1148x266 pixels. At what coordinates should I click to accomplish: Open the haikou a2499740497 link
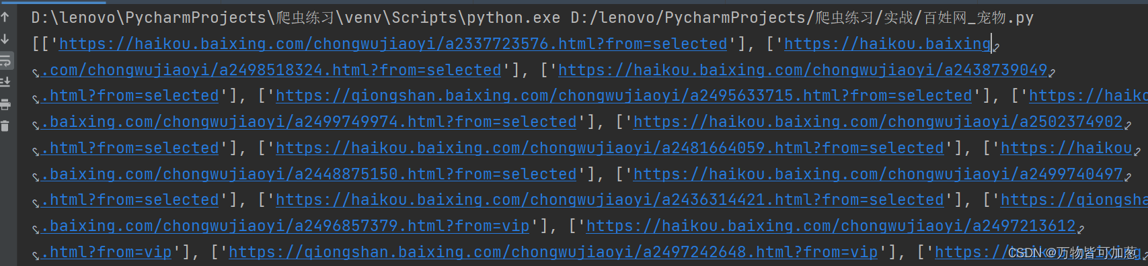coord(878,175)
